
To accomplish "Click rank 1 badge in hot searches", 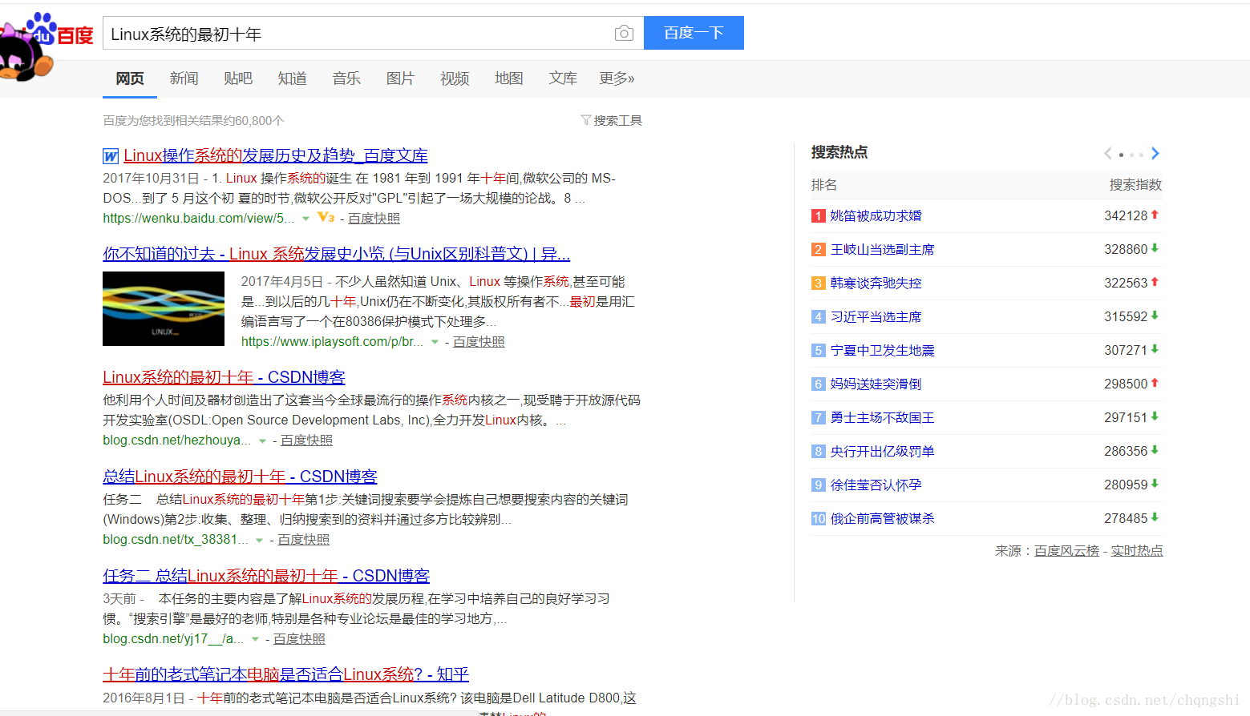I will pyautogui.click(x=818, y=215).
